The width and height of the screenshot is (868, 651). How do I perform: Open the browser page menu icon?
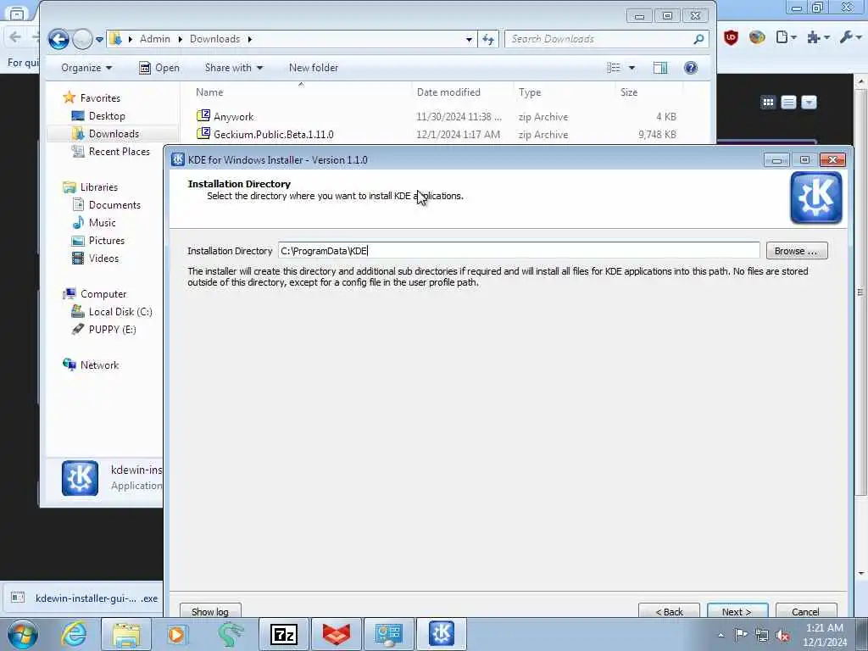tap(786, 37)
